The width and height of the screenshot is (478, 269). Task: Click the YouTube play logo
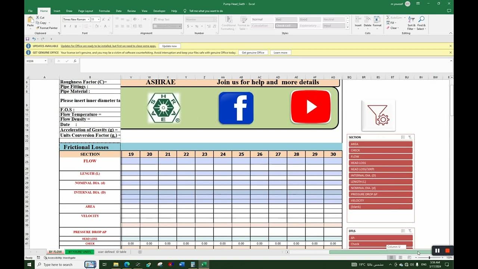311,107
